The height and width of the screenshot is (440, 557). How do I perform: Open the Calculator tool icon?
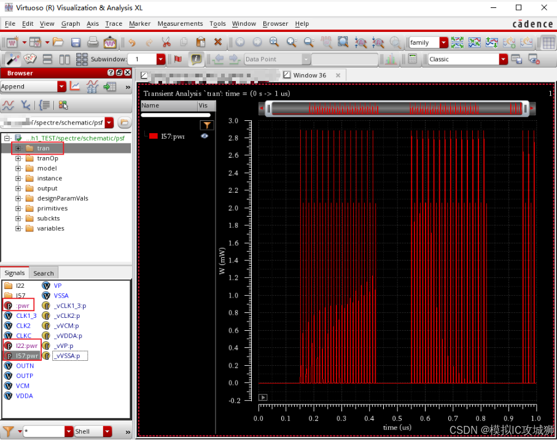point(413,60)
